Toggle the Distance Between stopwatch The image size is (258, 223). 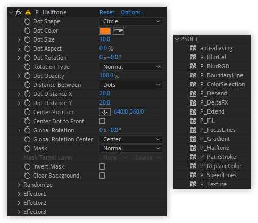[27, 85]
